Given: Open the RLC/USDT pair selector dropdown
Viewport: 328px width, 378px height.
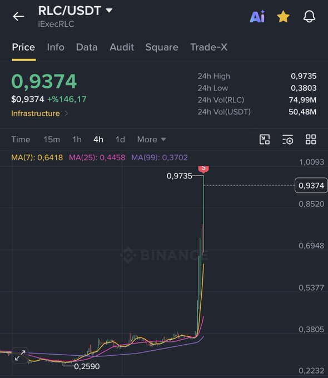Looking at the screenshot, I should 75,11.
